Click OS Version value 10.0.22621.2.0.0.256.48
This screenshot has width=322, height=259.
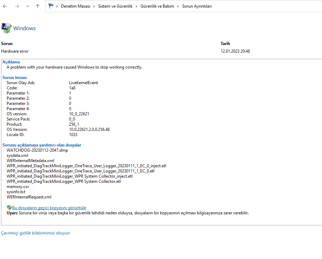point(89,129)
